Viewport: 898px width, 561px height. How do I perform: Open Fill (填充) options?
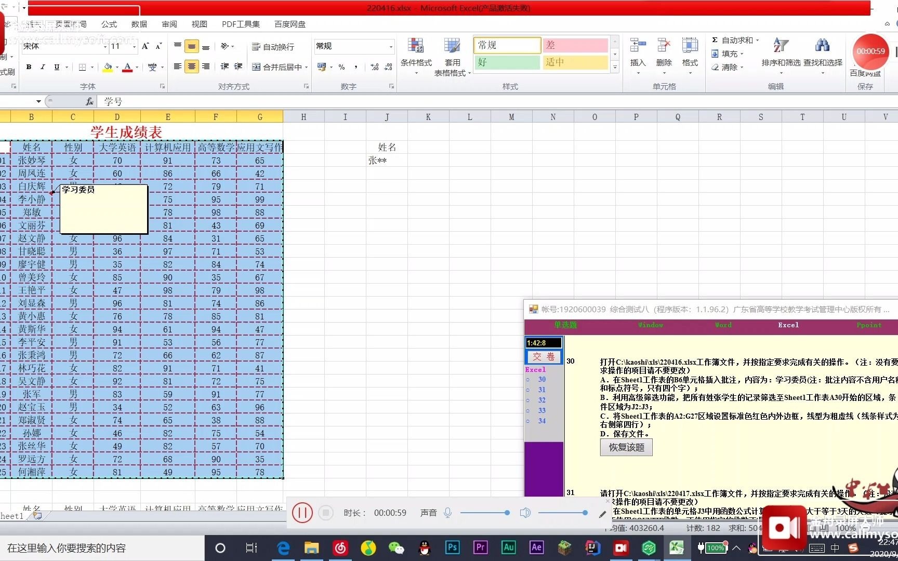tap(728, 54)
